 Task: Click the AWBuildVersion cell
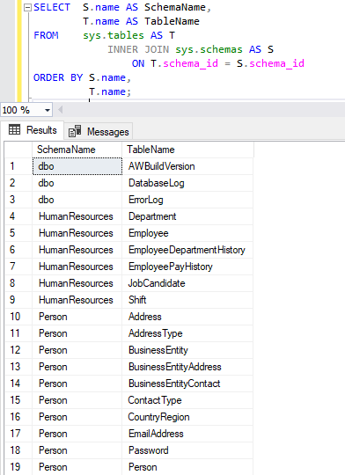click(187, 166)
